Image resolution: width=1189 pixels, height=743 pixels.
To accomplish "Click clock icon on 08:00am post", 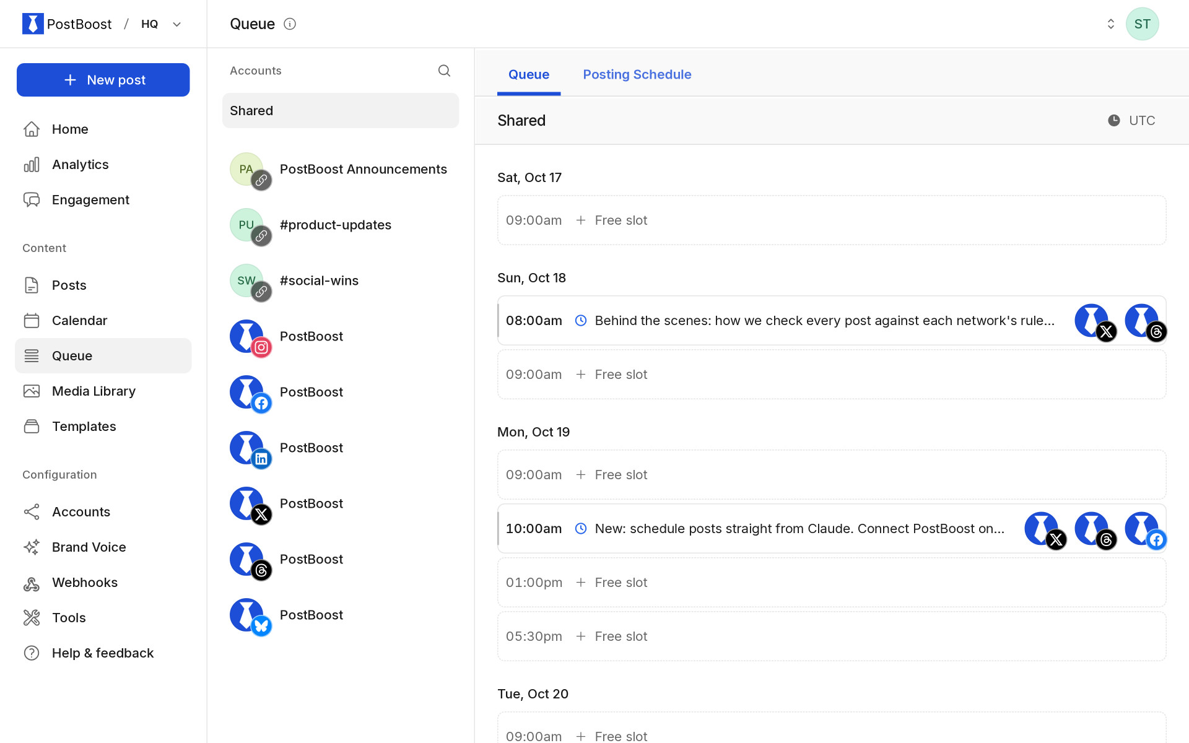I will (580, 320).
